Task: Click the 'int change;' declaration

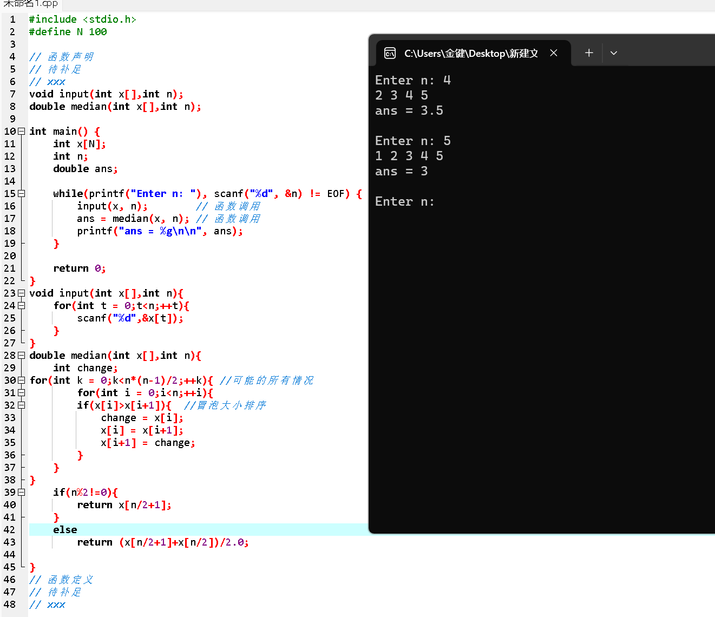Action: click(x=86, y=368)
